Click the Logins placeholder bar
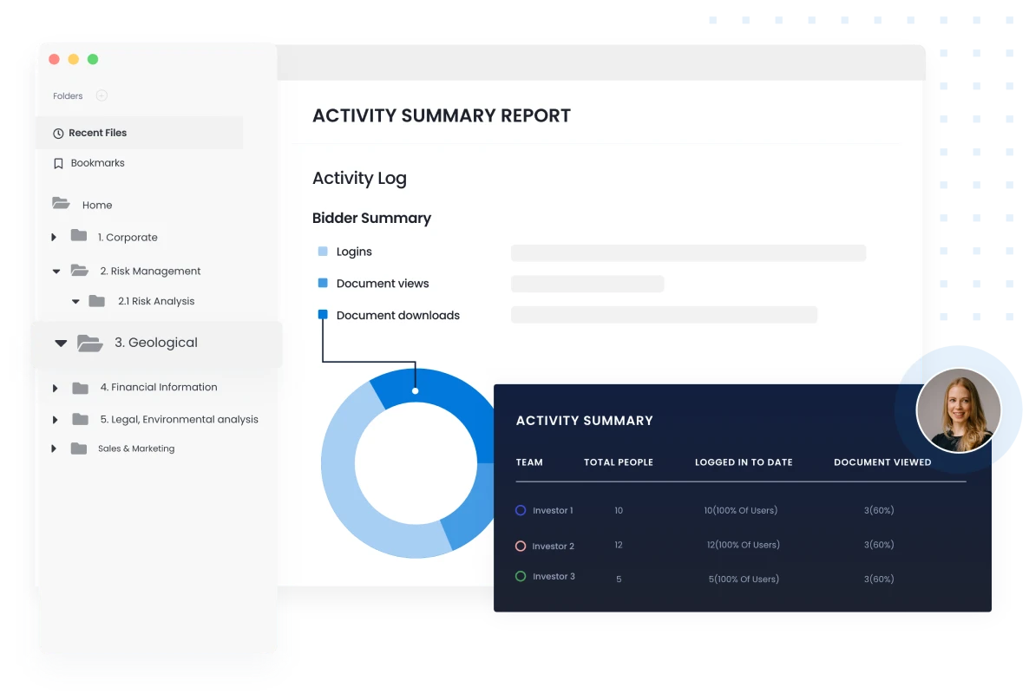 [688, 252]
